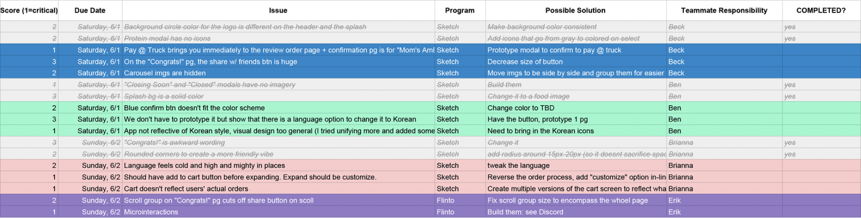The image size is (861, 218).
Task: Click the "Blue confirm btn" issue cell
Action: (x=279, y=108)
